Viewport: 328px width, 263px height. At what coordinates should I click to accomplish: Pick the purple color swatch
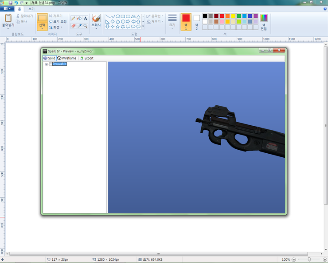pyautogui.click(x=256, y=16)
